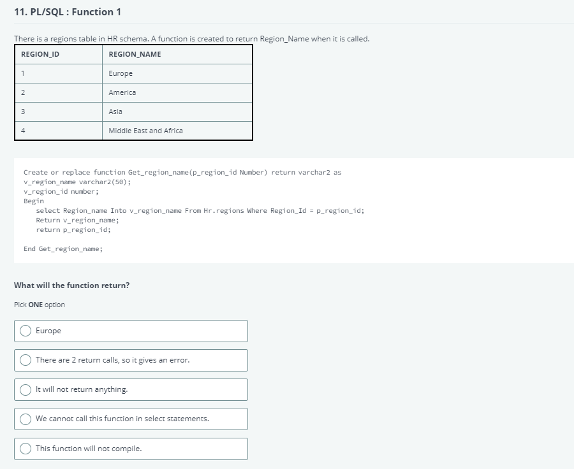This screenshot has height=469, width=574.
Task: Click the REGION_ID column header
Action: (x=59, y=55)
